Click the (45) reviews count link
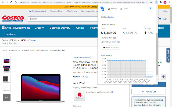Screen dimensions: 172x107 [87, 77]
